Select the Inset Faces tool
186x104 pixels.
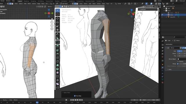point(58,50)
